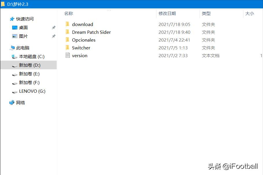Open the Switcher folder
Image resolution: width=263 pixels, height=175 pixels.
tap(81, 48)
